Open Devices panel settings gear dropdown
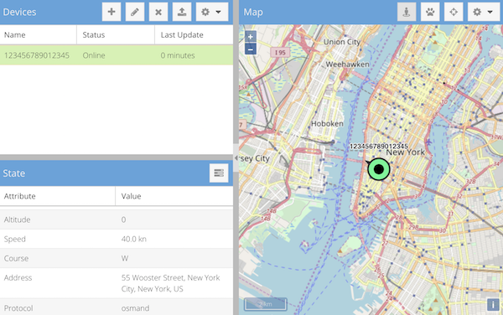The image size is (503, 315). pos(212,12)
